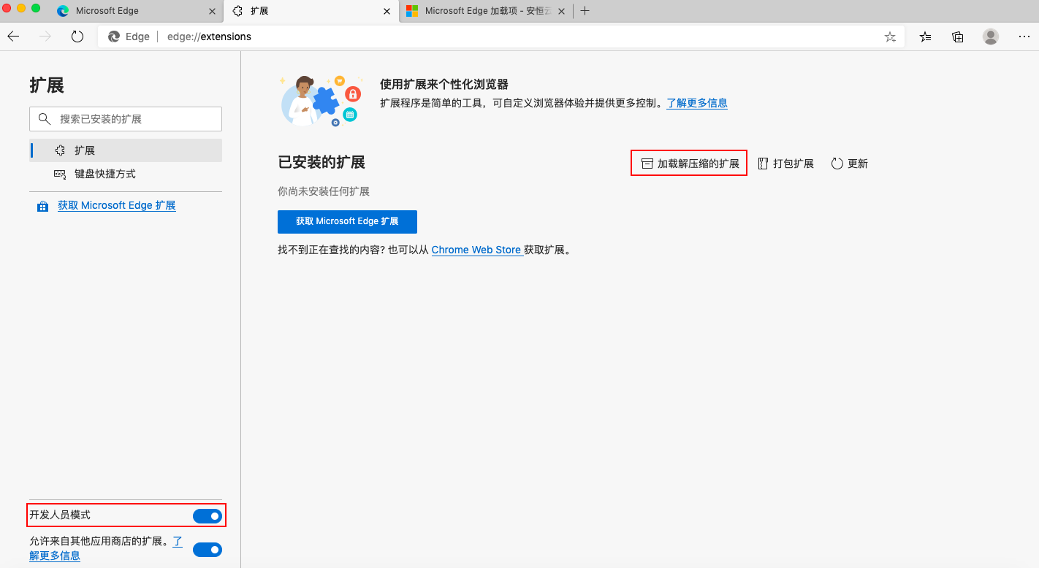Open the Chrome Web Store link
Image resolution: width=1039 pixels, height=568 pixels.
coord(476,250)
